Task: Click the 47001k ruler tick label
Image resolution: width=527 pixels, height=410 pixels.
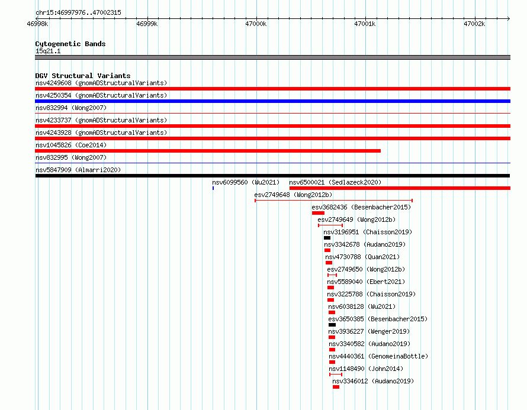Action: pyautogui.click(x=365, y=24)
